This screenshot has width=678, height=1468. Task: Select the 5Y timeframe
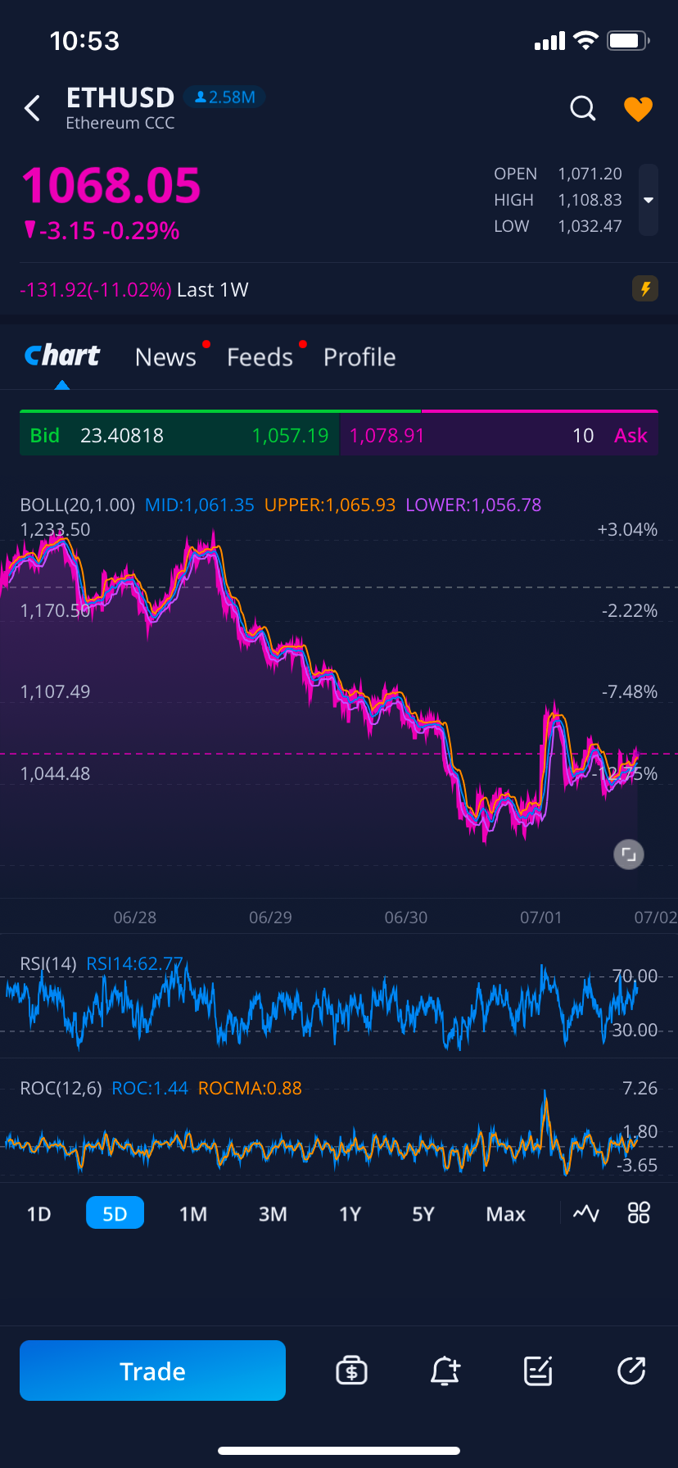(x=423, y=1213)
